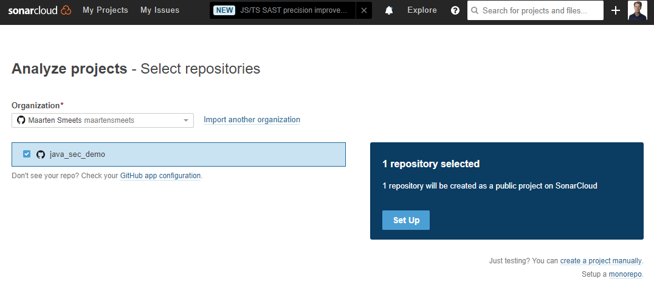Open the Explore menu
Viewport: 654px width, 284px height.
pyautogui.click(x=422, y=10)
